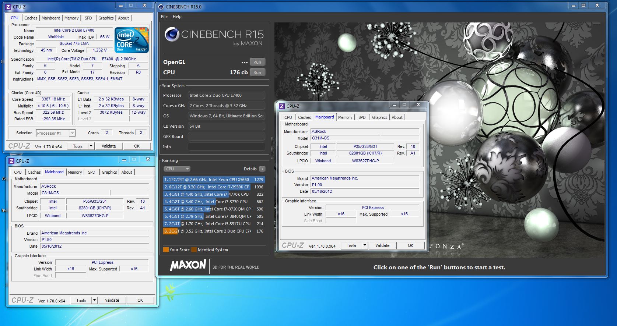
Task: Select Caches tab in lower-left CPU-Z Mainboard window
Action: tap(34, 172)
